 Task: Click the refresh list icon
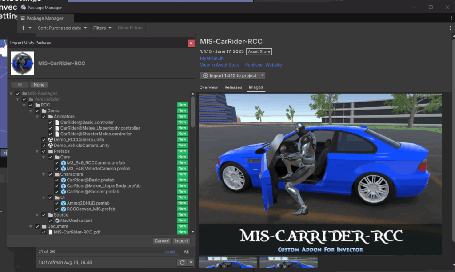[x=181, y=263]
